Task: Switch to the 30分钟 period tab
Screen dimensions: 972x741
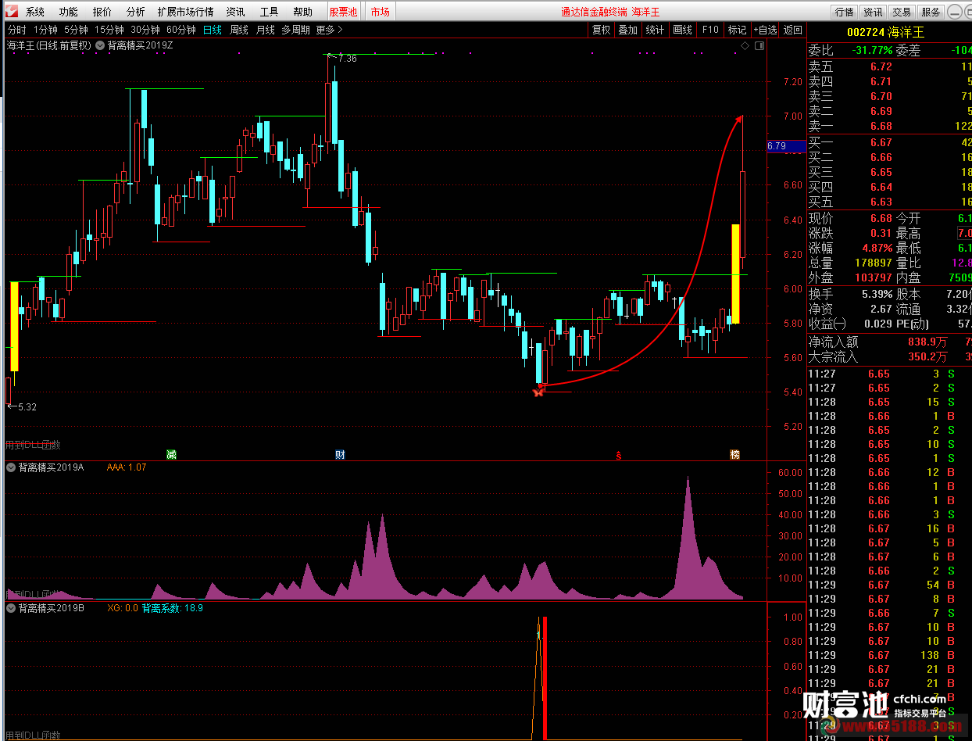Action: coord(145,30)
